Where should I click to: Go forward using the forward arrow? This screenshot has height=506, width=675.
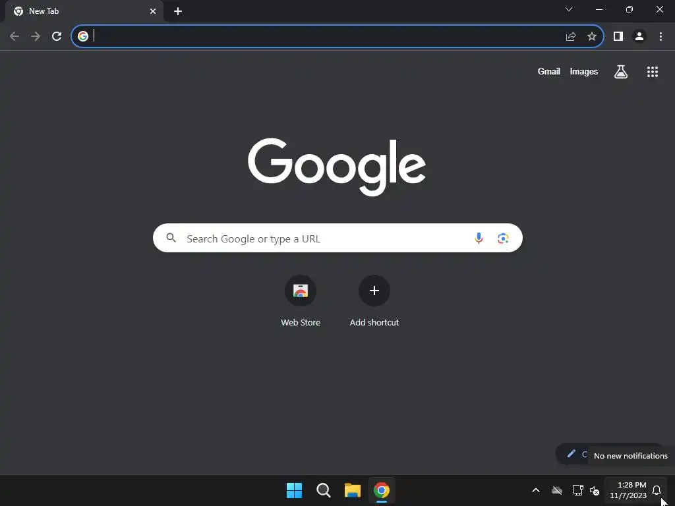(36, 37)
